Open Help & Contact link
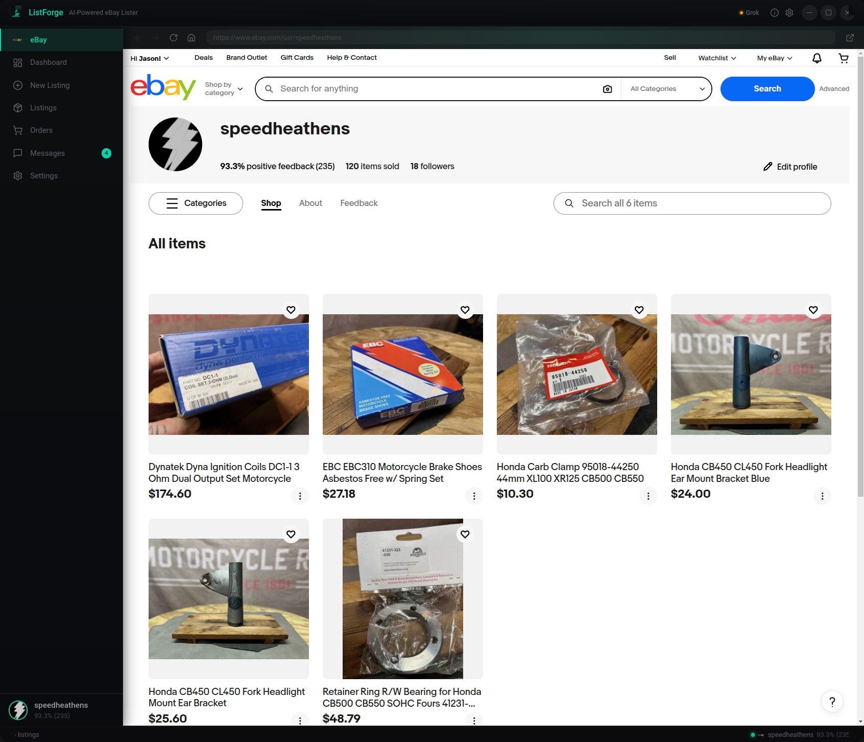 pos(352,58)
